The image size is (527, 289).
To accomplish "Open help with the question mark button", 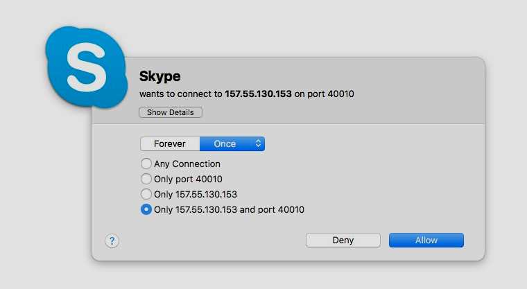I will tap(112, 240).
